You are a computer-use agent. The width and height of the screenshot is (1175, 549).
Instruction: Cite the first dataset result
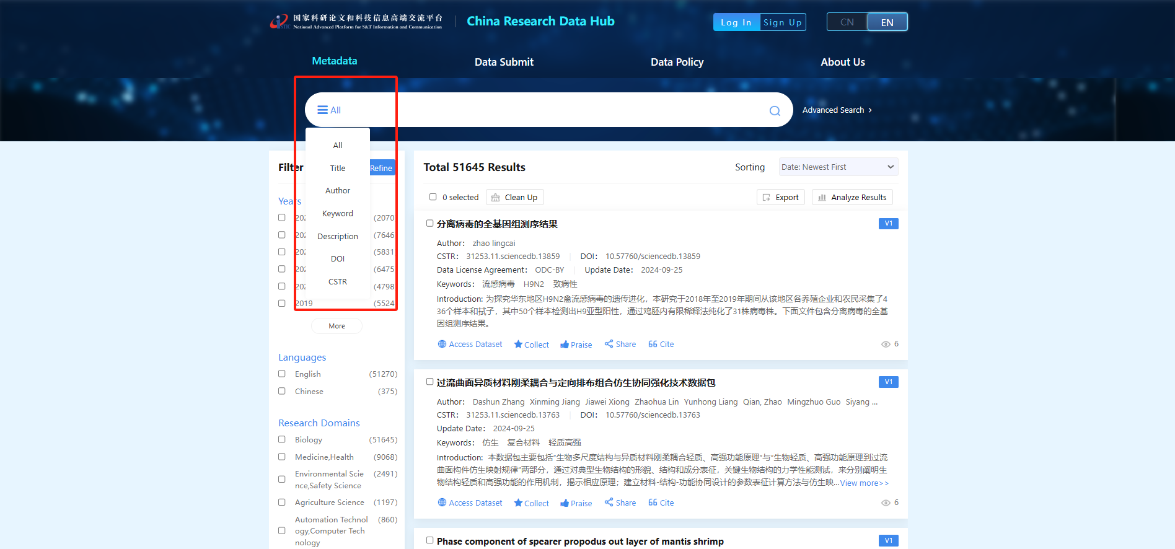click(x=661, y=345)
